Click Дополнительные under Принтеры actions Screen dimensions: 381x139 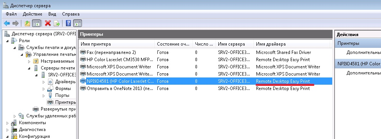[x=363, y=52]
